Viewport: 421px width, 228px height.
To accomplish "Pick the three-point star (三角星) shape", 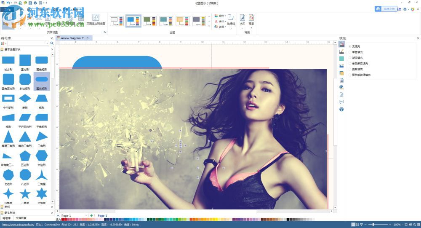I will pos(42,175).
